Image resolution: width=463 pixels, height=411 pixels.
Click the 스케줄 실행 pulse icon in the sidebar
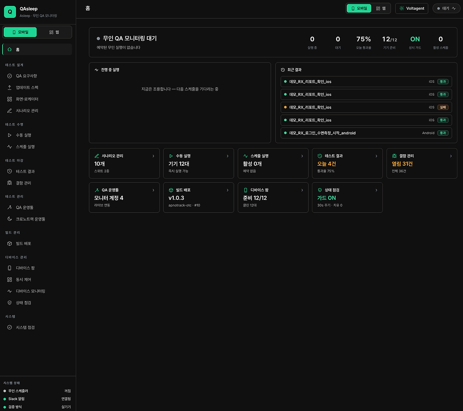tap(10, 147)
